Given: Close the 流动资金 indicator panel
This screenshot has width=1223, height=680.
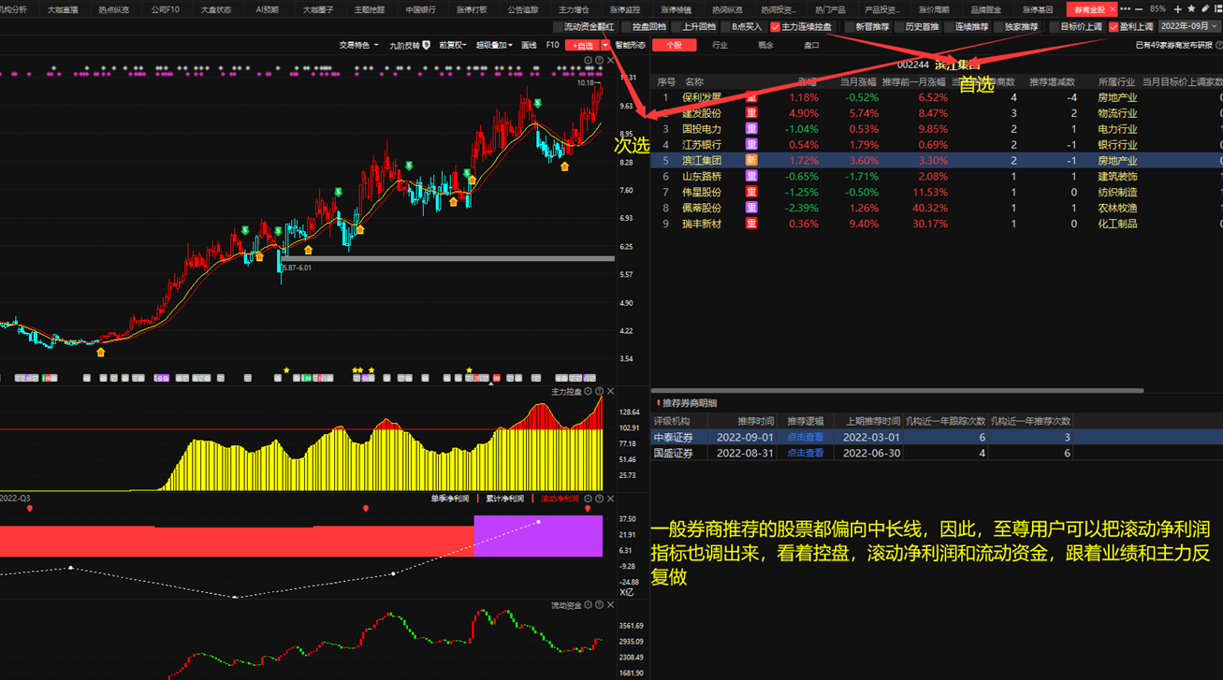Looking at the screenshot, I should [611, 606].
